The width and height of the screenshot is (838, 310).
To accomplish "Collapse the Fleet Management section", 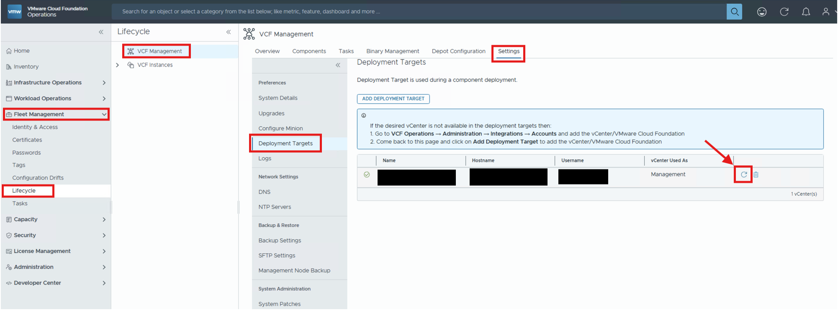I will click(104, 114).
